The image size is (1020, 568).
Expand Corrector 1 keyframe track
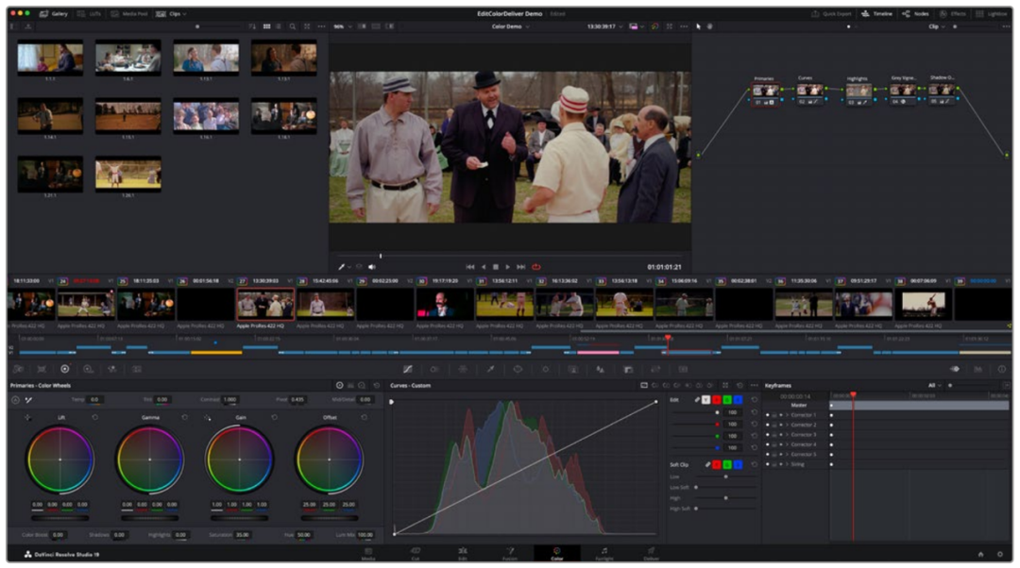[x=787, y=414]
